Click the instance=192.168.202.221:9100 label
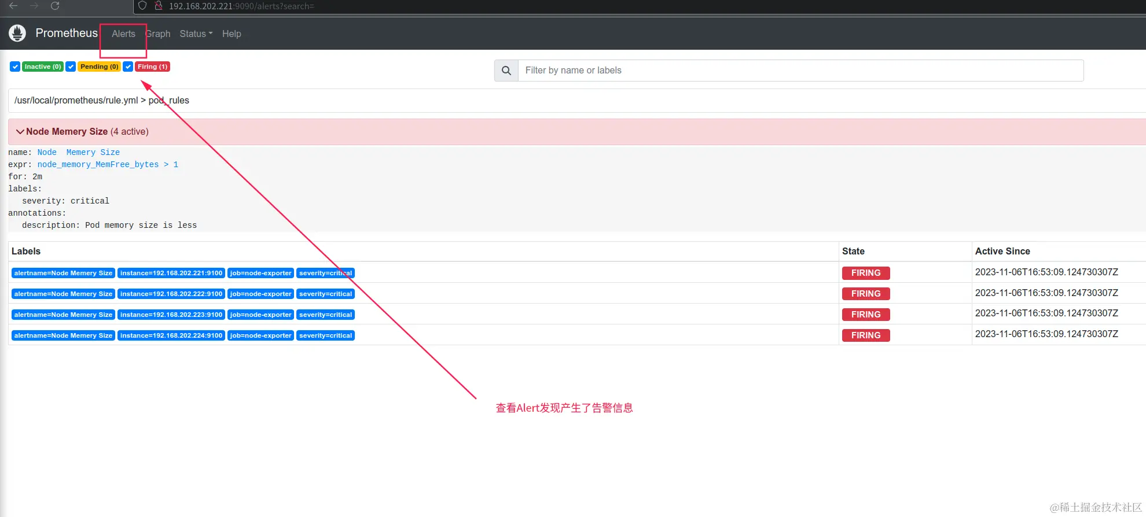The image size is (1146, 517). (171, 273)
